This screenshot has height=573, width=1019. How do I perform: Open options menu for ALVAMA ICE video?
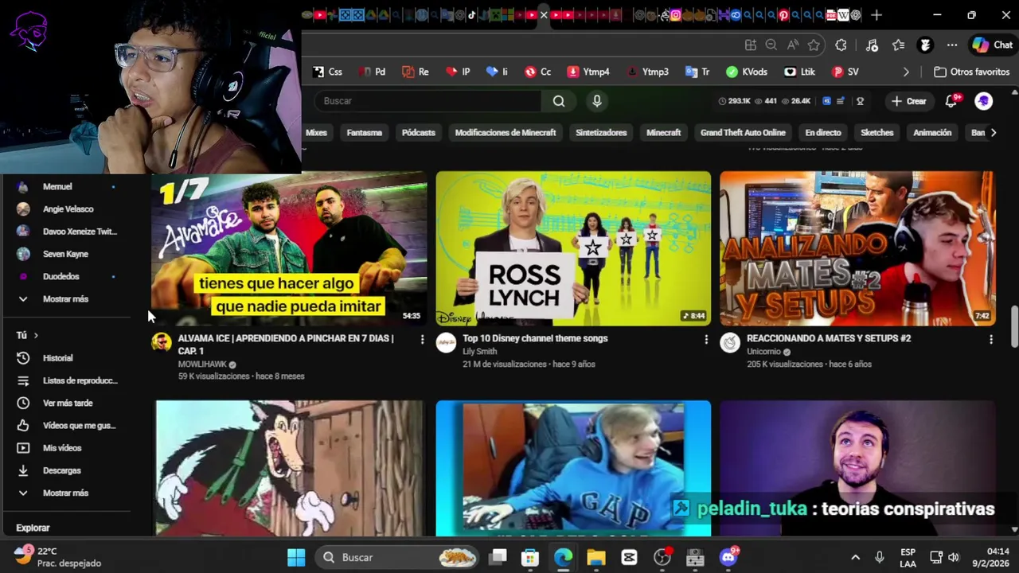[x=422, y=340]
